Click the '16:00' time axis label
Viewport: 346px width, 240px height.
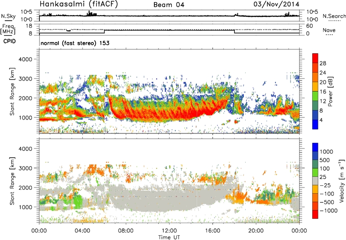point(212,231)
